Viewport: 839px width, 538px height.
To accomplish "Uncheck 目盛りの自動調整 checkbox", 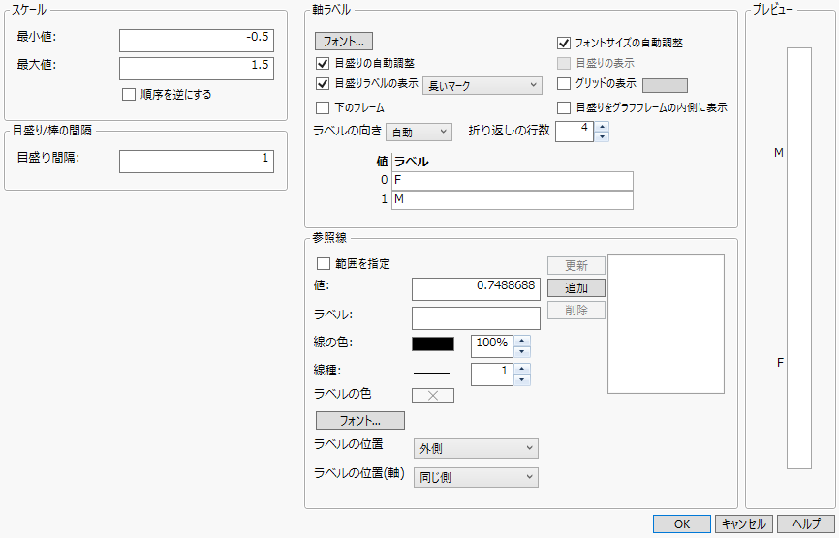I will click(322, 63).
